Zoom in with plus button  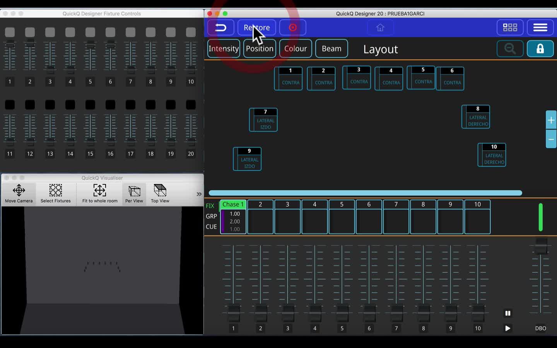coord(551,120)
